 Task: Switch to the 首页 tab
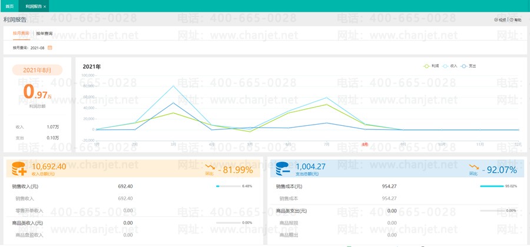[10, 6]
